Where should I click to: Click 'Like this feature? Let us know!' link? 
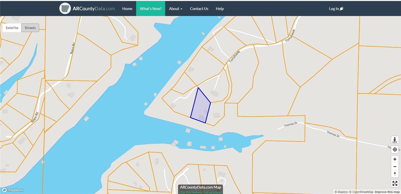tap(200, 192)
